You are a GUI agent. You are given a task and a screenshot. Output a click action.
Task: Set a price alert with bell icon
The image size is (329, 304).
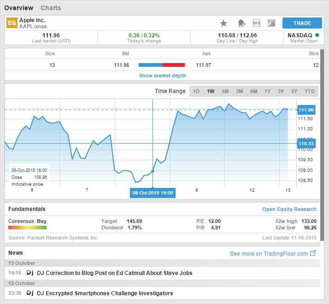click(241, 23)
